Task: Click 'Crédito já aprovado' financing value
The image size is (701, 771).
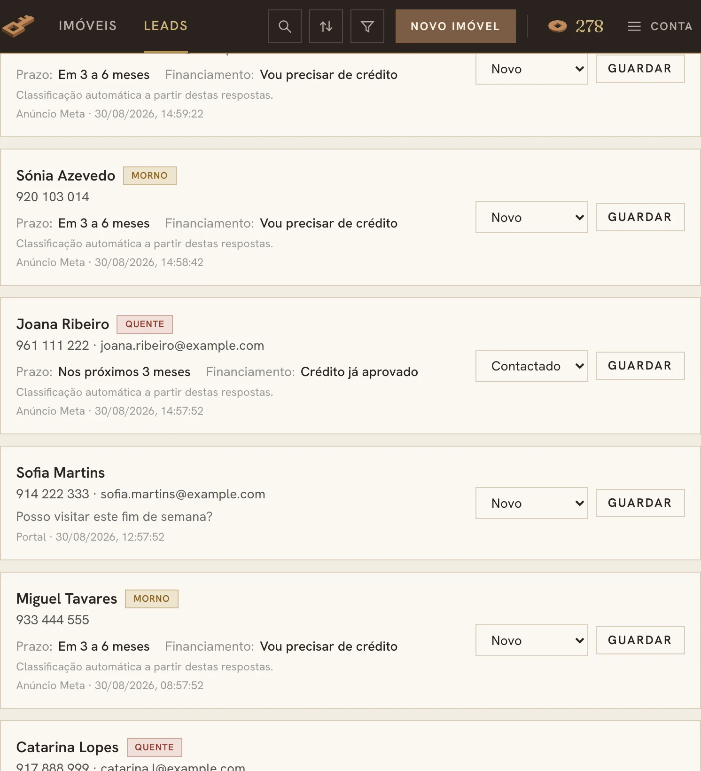Action: pos(359,372)
